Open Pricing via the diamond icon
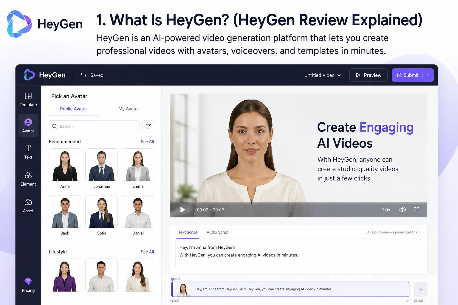The image size is (458, 305). [x=28, y=285]
